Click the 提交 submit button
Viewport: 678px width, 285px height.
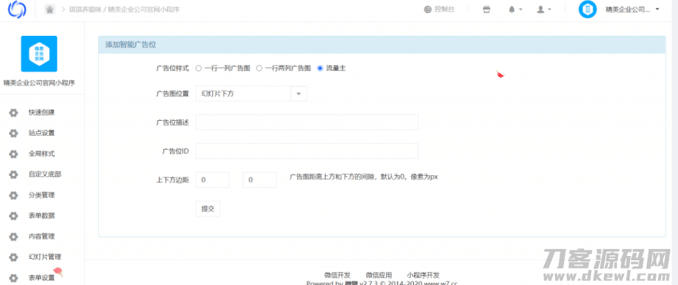208,208
